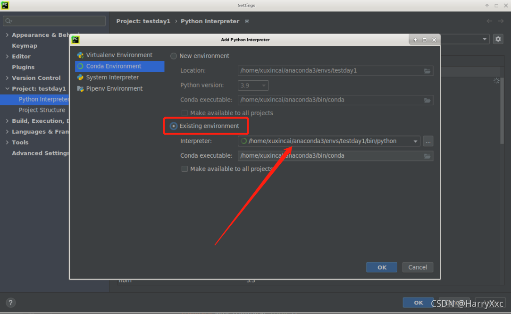
Task: Go back with Settings left arrow
Action: click(489, 21)
